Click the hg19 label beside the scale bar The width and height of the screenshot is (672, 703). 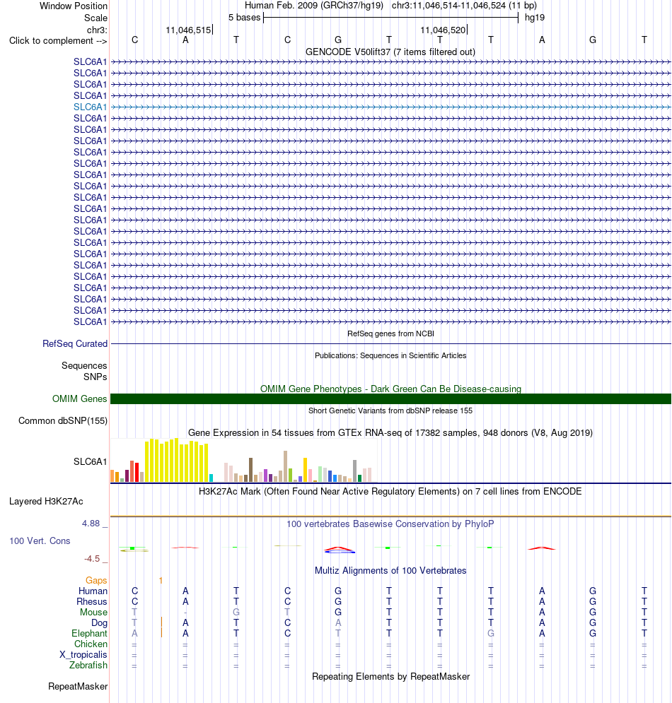click(x=535, y=18)
